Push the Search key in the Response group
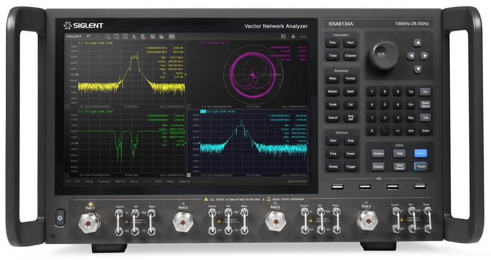 [x=333, y=118]
